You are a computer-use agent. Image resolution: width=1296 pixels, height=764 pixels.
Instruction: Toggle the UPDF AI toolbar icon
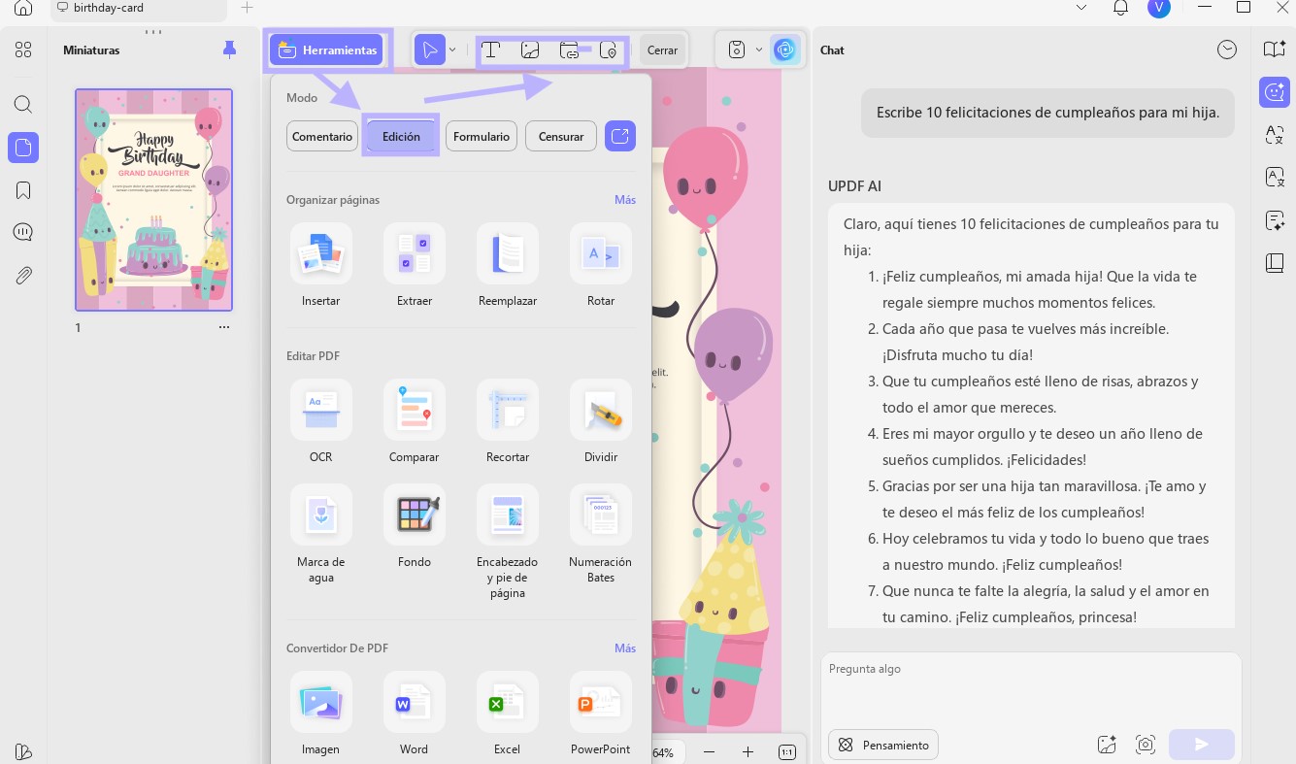(x=785, y=50)
